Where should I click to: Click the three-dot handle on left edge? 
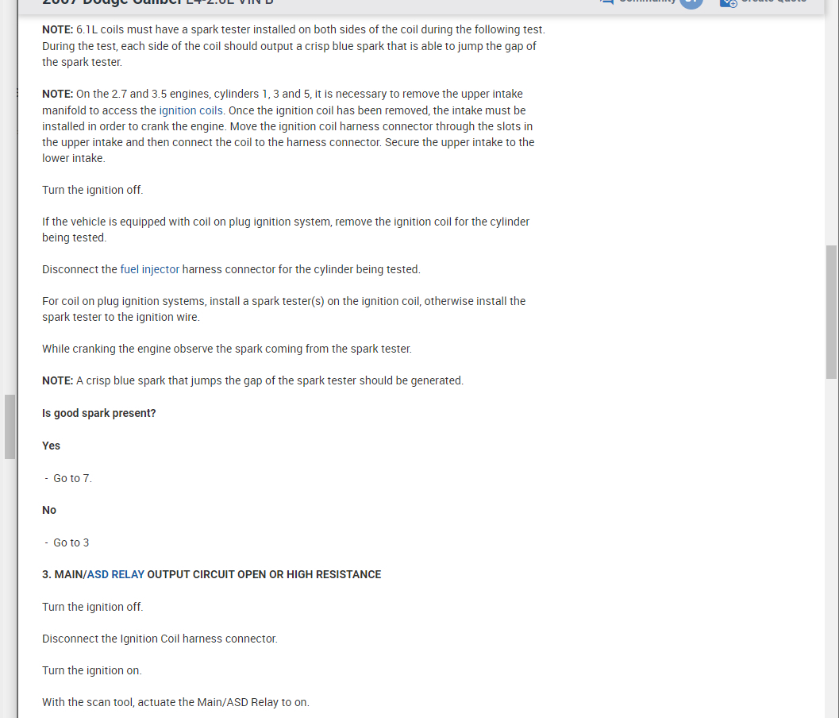tap(17, 93)
